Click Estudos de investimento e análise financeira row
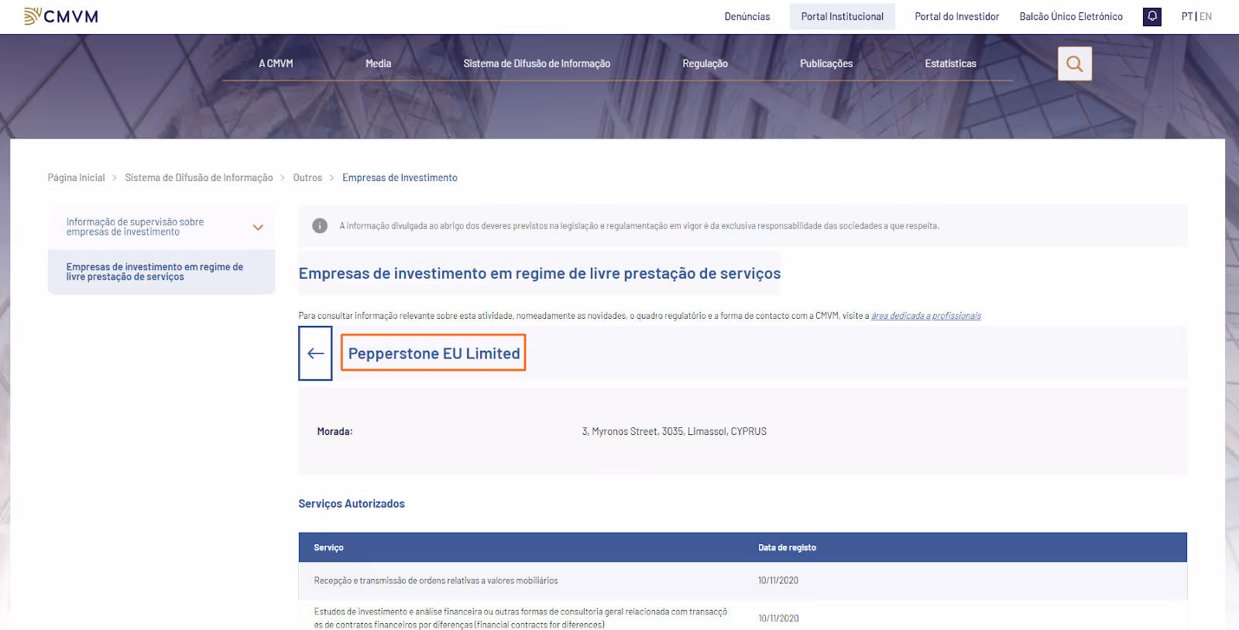This screenshot has height=630, width=1239. (743, 617)
